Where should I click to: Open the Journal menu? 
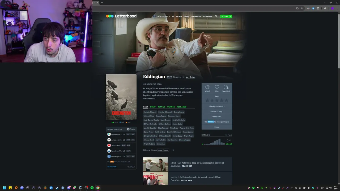(x=208, y=16)
